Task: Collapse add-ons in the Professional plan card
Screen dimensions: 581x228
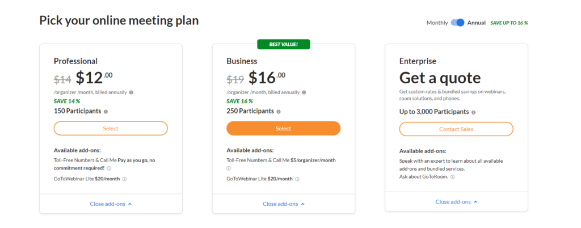Action: (111, 204)
